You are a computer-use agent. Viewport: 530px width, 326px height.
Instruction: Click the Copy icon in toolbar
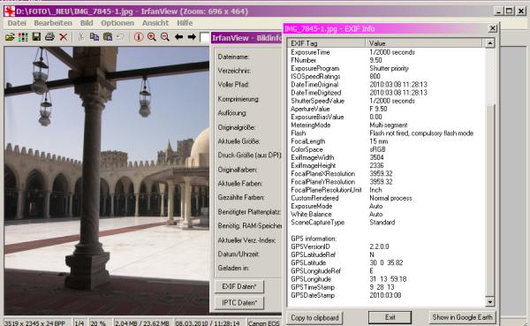point(95,36)
